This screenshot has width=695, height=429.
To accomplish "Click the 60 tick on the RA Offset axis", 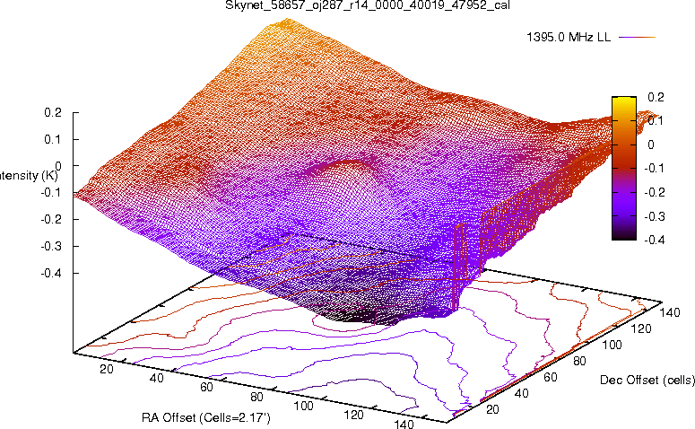I will (206, 387).
